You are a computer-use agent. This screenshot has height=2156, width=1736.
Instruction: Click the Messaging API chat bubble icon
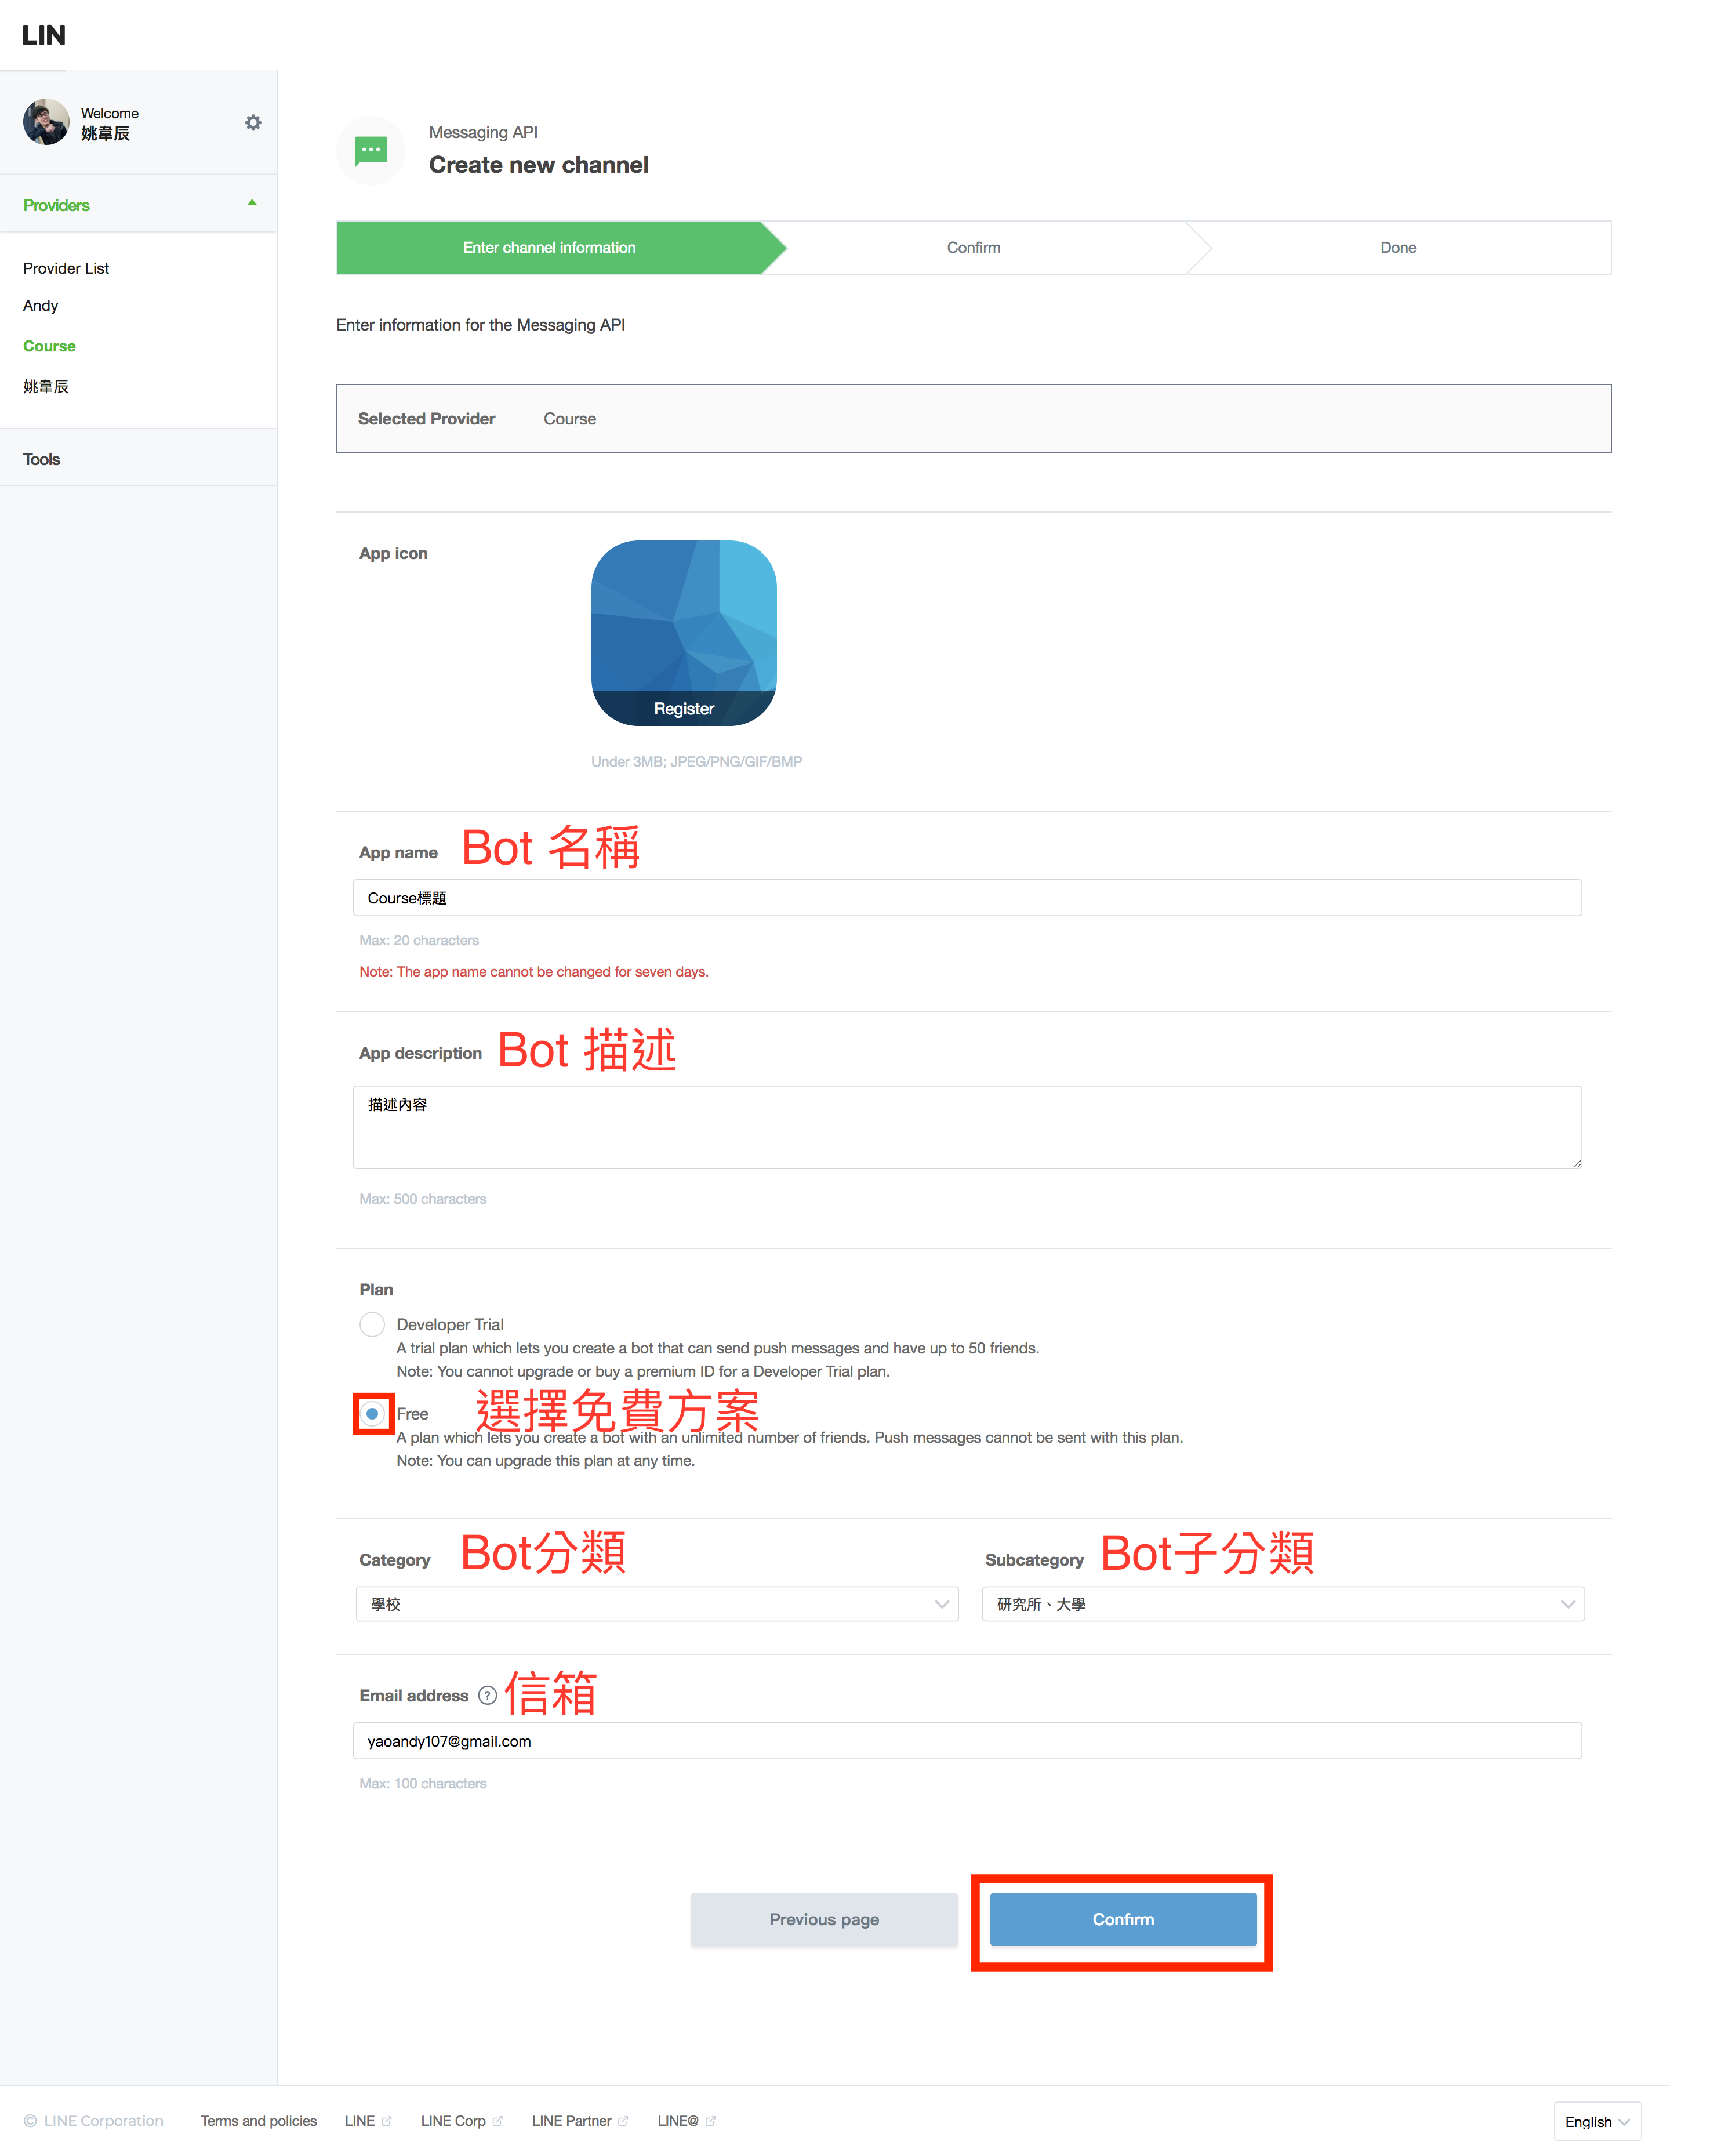371,150
